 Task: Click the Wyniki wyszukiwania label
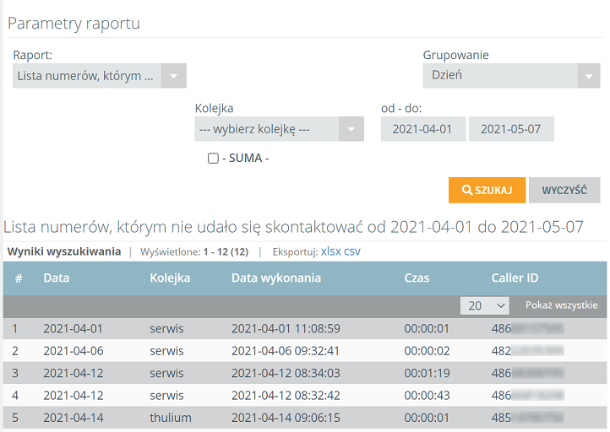pyautogui.click(x=64, y=251)
